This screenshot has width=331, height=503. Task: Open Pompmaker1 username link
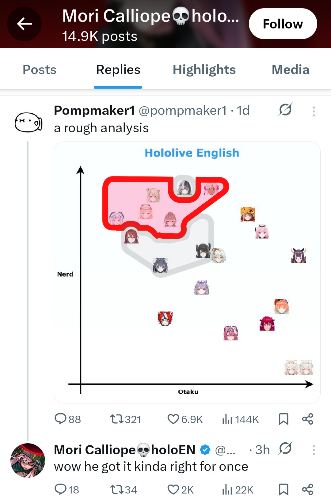[x=94, y=111]
